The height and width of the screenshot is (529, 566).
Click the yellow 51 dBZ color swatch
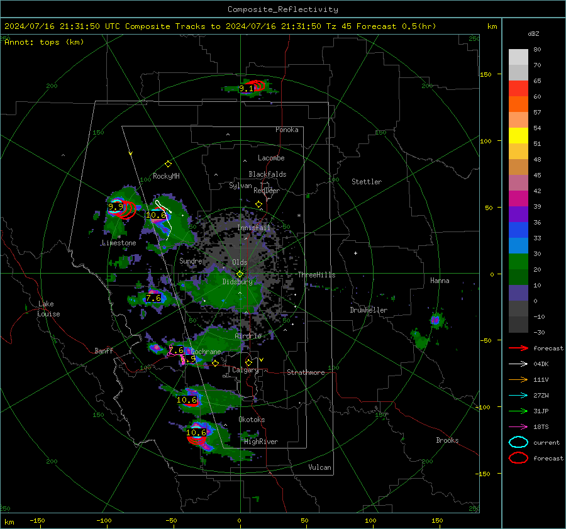click(x=518, y=136)
